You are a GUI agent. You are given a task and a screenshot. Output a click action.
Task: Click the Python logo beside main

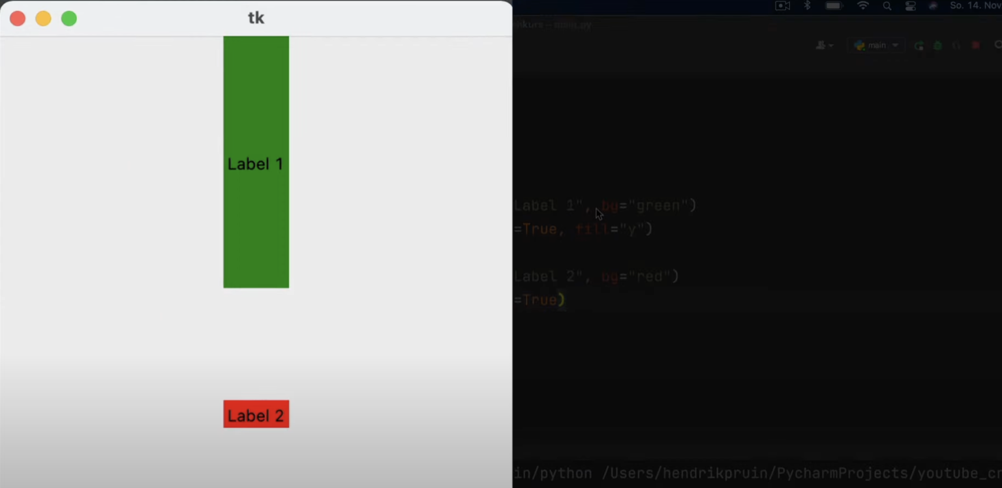[x=860, y=45]
